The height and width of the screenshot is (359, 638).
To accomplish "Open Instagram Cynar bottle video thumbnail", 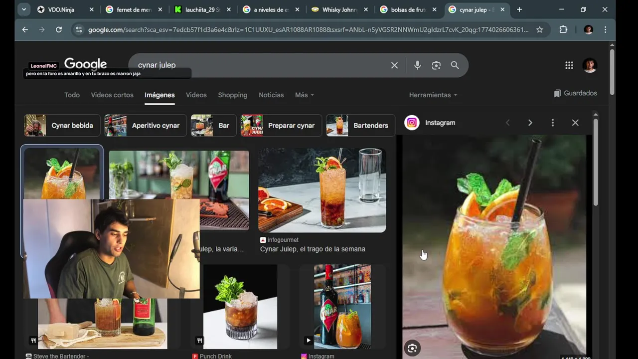I will pyautogui.click(x=342, y=307).
